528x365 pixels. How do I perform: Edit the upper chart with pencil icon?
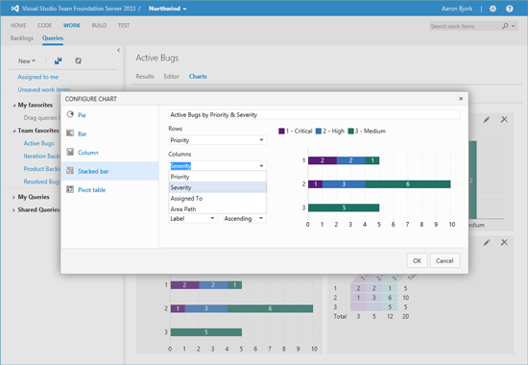coord(487,119)
